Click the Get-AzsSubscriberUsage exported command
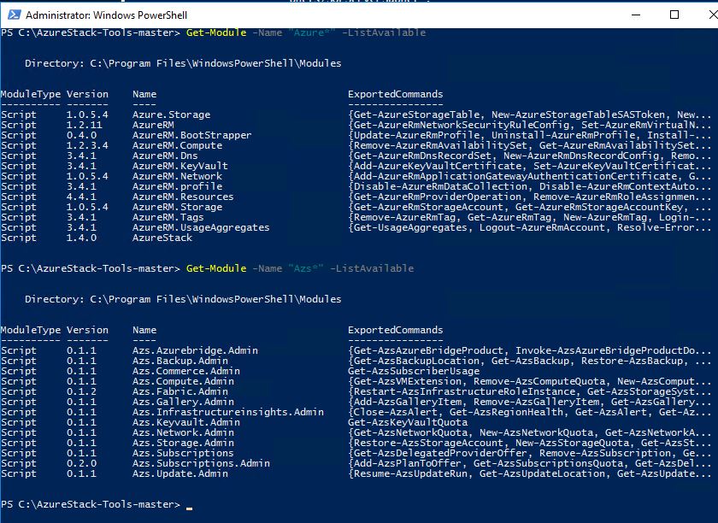This screenshot has width=718, height=523. coord(414,371)
